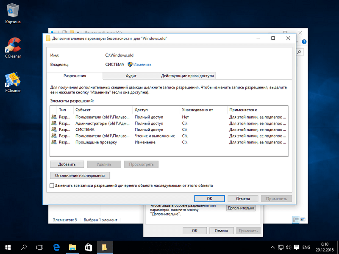This screenshot has height=254, width=339.
Task: Open Task View on taskbar
Action: [40, 246]
